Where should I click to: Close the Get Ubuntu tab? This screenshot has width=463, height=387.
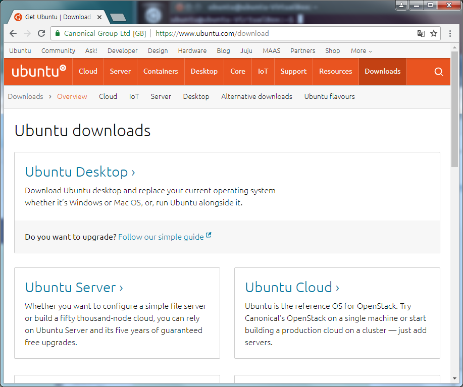click(x=99, y=17)
